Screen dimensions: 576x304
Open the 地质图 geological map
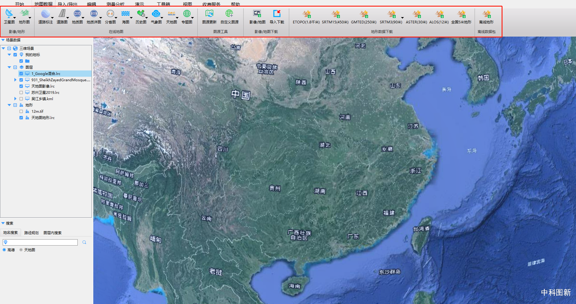point(77,13)
